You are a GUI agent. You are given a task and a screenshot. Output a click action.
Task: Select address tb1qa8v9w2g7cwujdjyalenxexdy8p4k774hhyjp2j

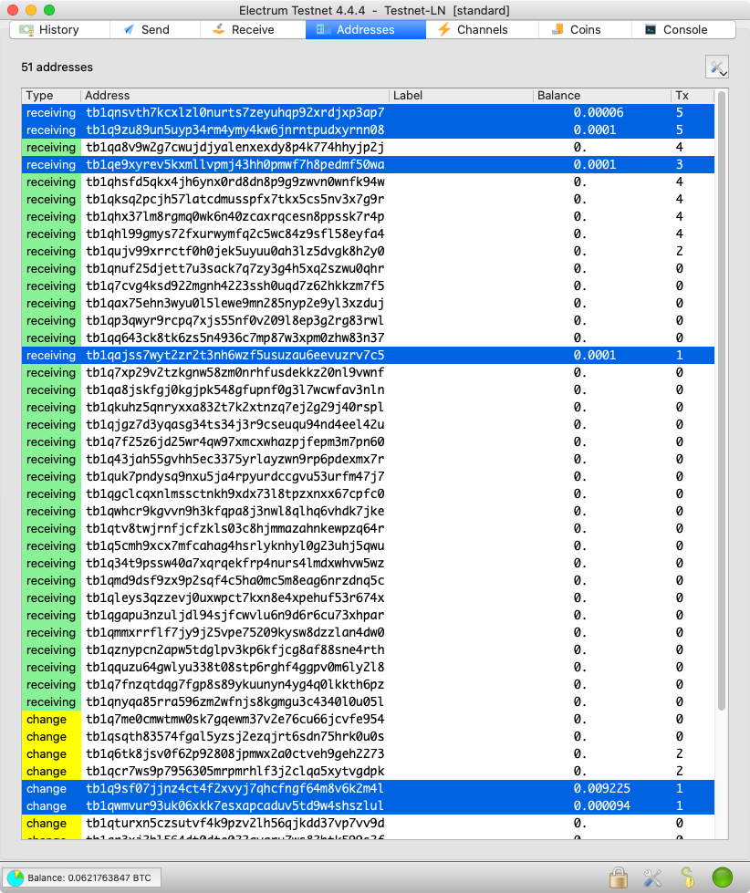point(368,148)
